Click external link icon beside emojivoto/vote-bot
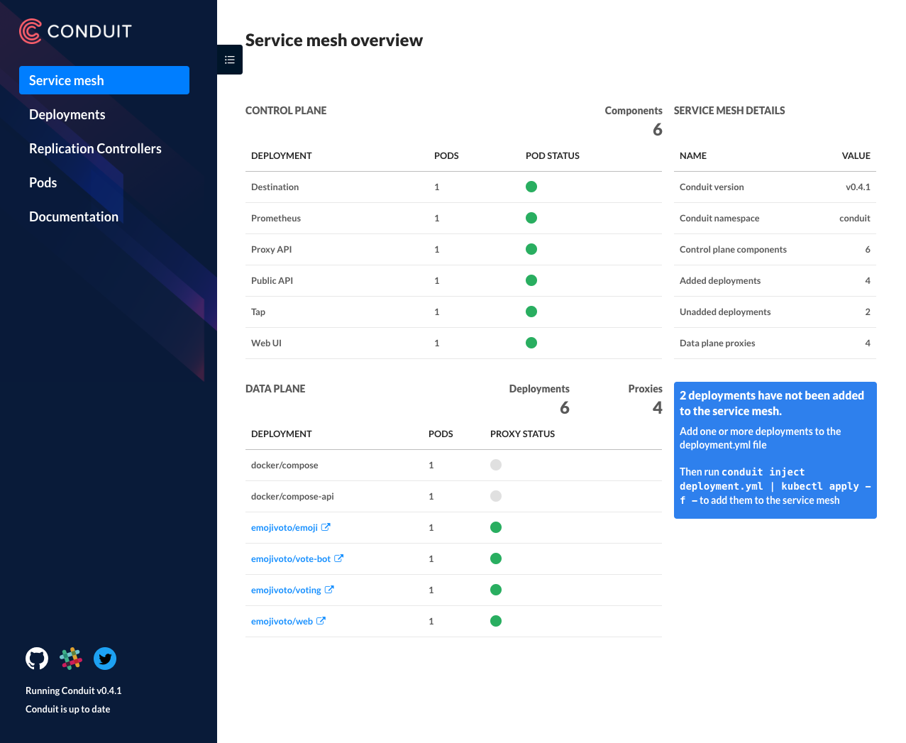Viewport: 906px width, 743px height. (339, 558)
